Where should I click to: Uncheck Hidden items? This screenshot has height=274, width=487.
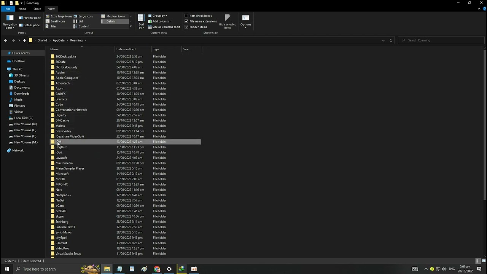click(x=196, y=27)
